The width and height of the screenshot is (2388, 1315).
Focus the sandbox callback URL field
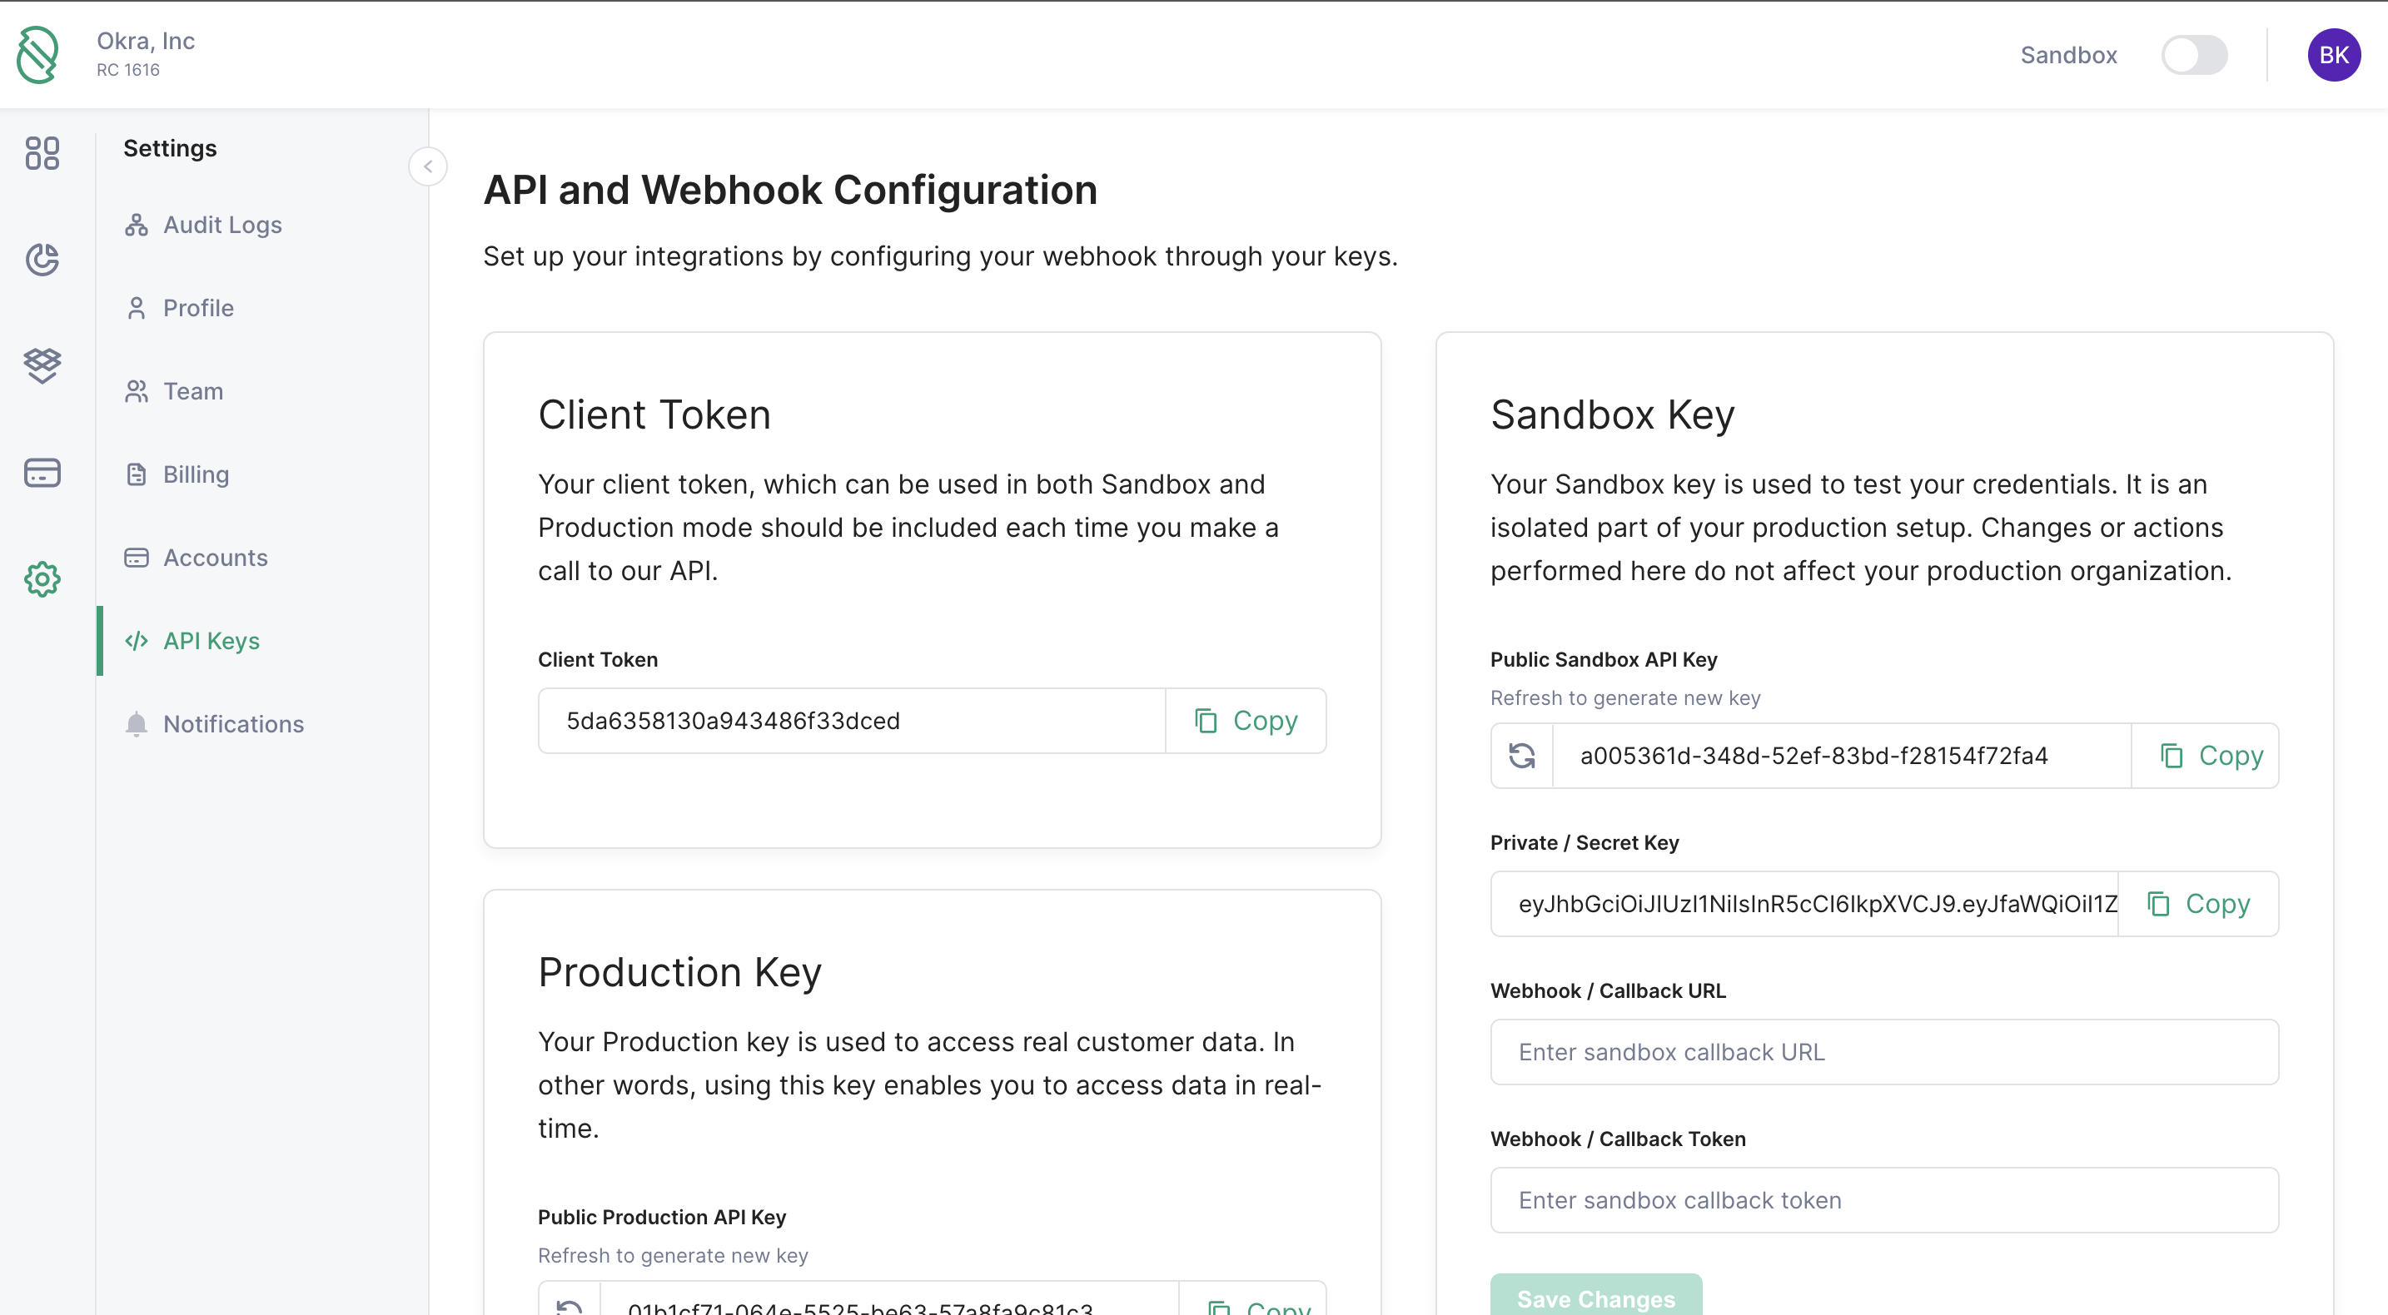pyautogui.click(x=1883, y=1052)
